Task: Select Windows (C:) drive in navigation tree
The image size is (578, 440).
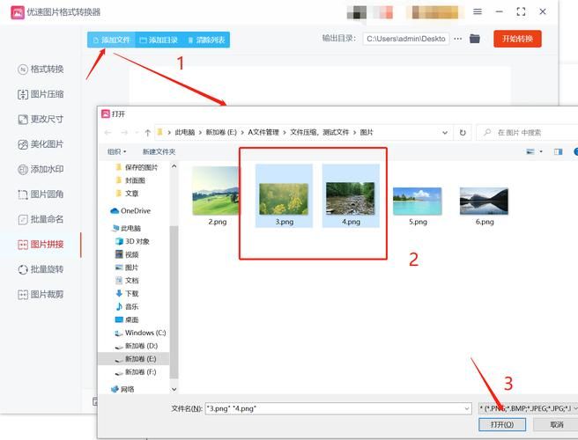Action: coord(140,333)
